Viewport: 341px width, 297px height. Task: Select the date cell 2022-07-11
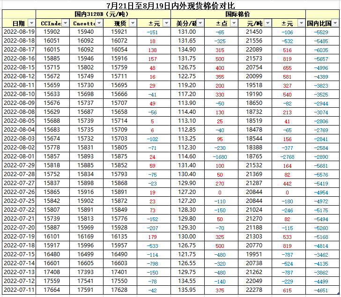[x=19, y=290]
